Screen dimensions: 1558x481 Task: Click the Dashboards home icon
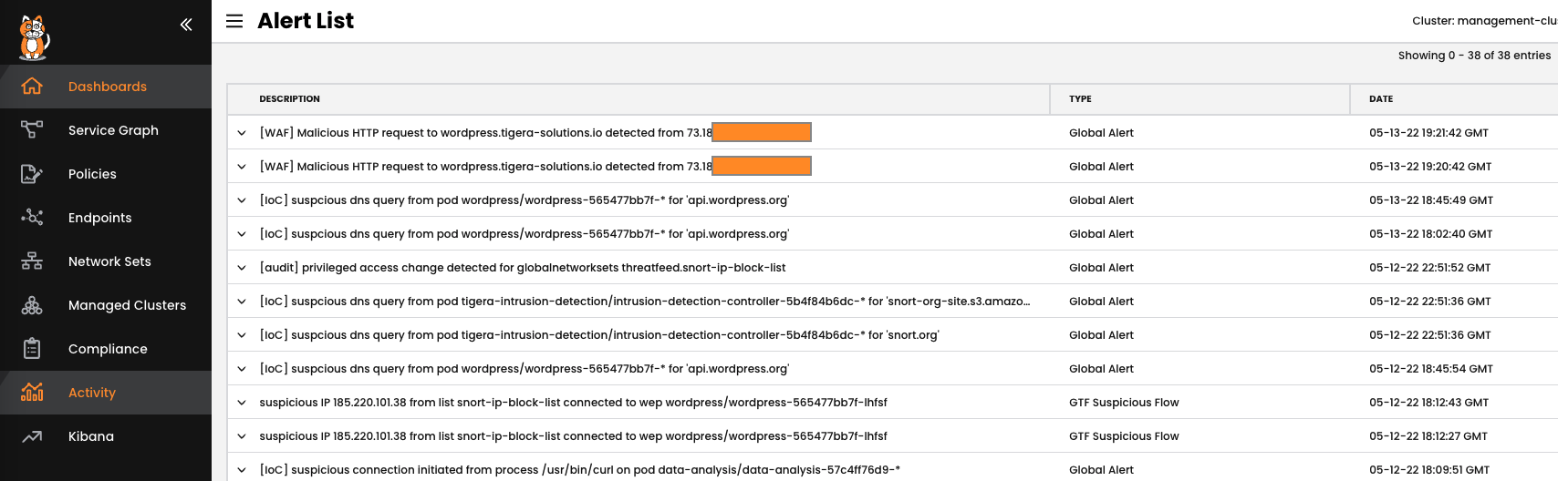click(x=32, y=87)
